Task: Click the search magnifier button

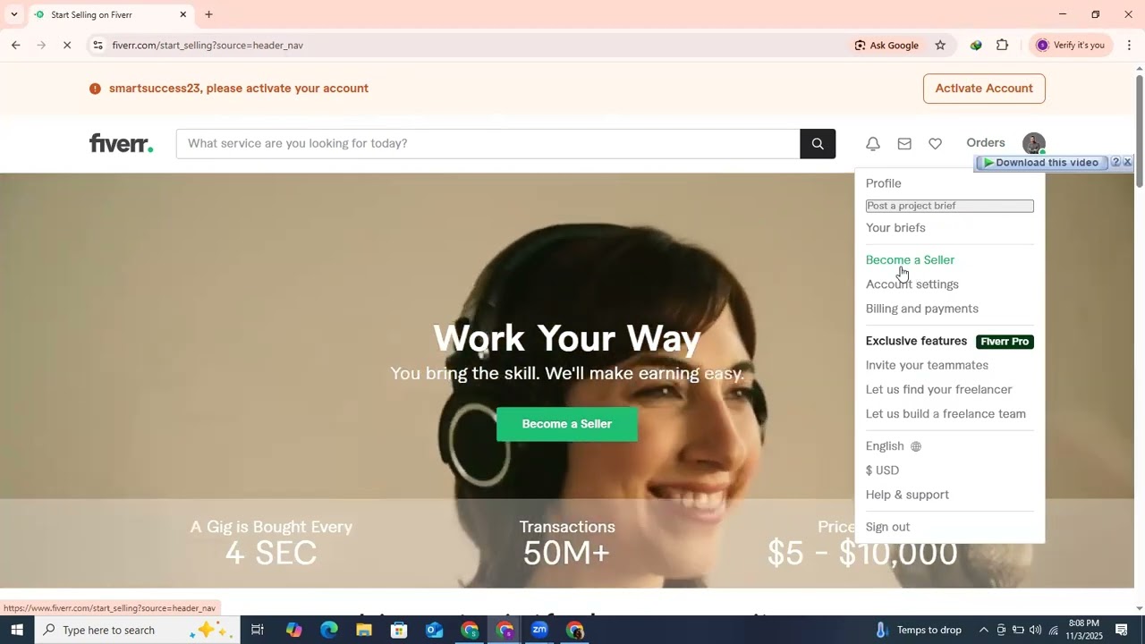Action: click(818, 143)
